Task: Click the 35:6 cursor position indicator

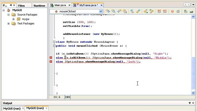Action: pos(57,97)
